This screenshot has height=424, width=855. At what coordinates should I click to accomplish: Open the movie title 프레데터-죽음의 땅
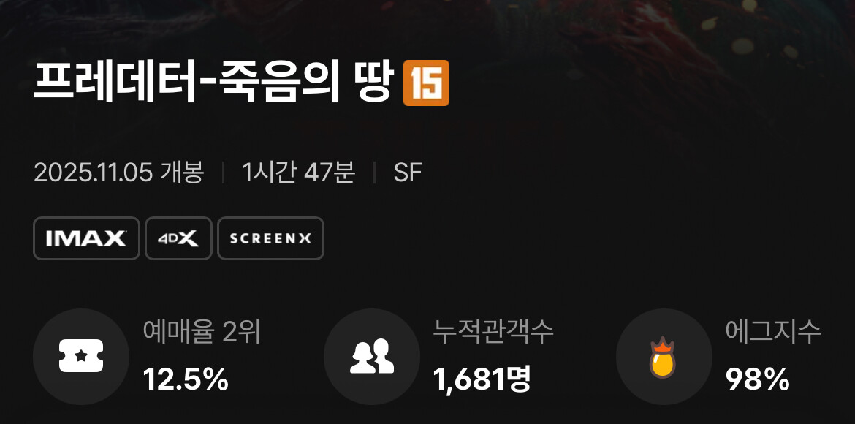point(213,83)
